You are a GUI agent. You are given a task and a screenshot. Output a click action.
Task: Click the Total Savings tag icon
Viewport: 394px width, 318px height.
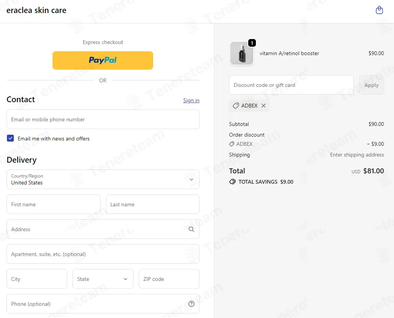click(x=232, y=182)
